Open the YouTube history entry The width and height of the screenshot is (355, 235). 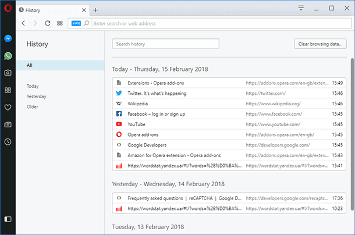(x=229, y=124)
